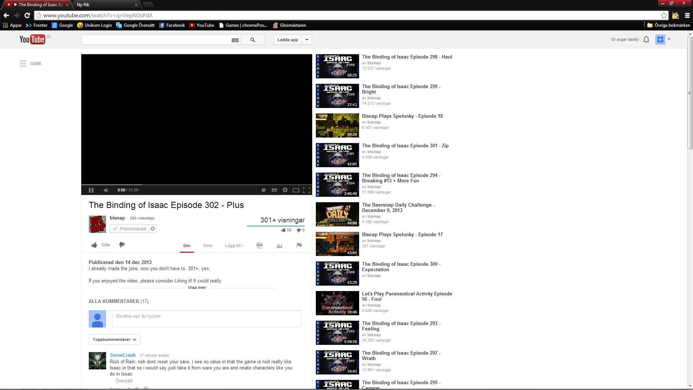Screen dimensions: 693x390
Task: Open Appar bookmarks shortcut
Action: click(x=12, y=25)
